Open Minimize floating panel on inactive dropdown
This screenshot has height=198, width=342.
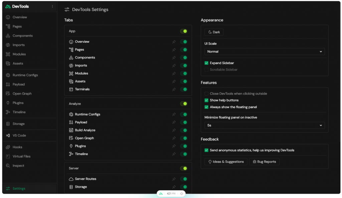click(x=265, y=126)
